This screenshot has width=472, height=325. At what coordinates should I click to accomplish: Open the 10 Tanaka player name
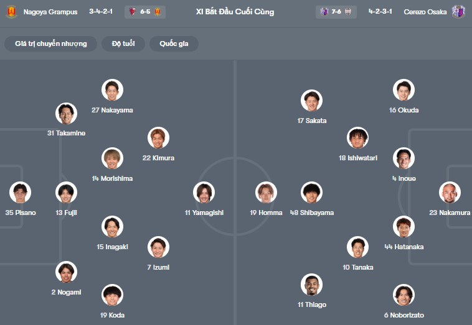click(x=358, y=267)
